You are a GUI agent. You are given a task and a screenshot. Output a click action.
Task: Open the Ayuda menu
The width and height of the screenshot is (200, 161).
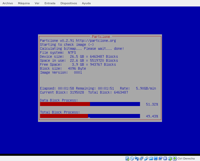(86, 3)
